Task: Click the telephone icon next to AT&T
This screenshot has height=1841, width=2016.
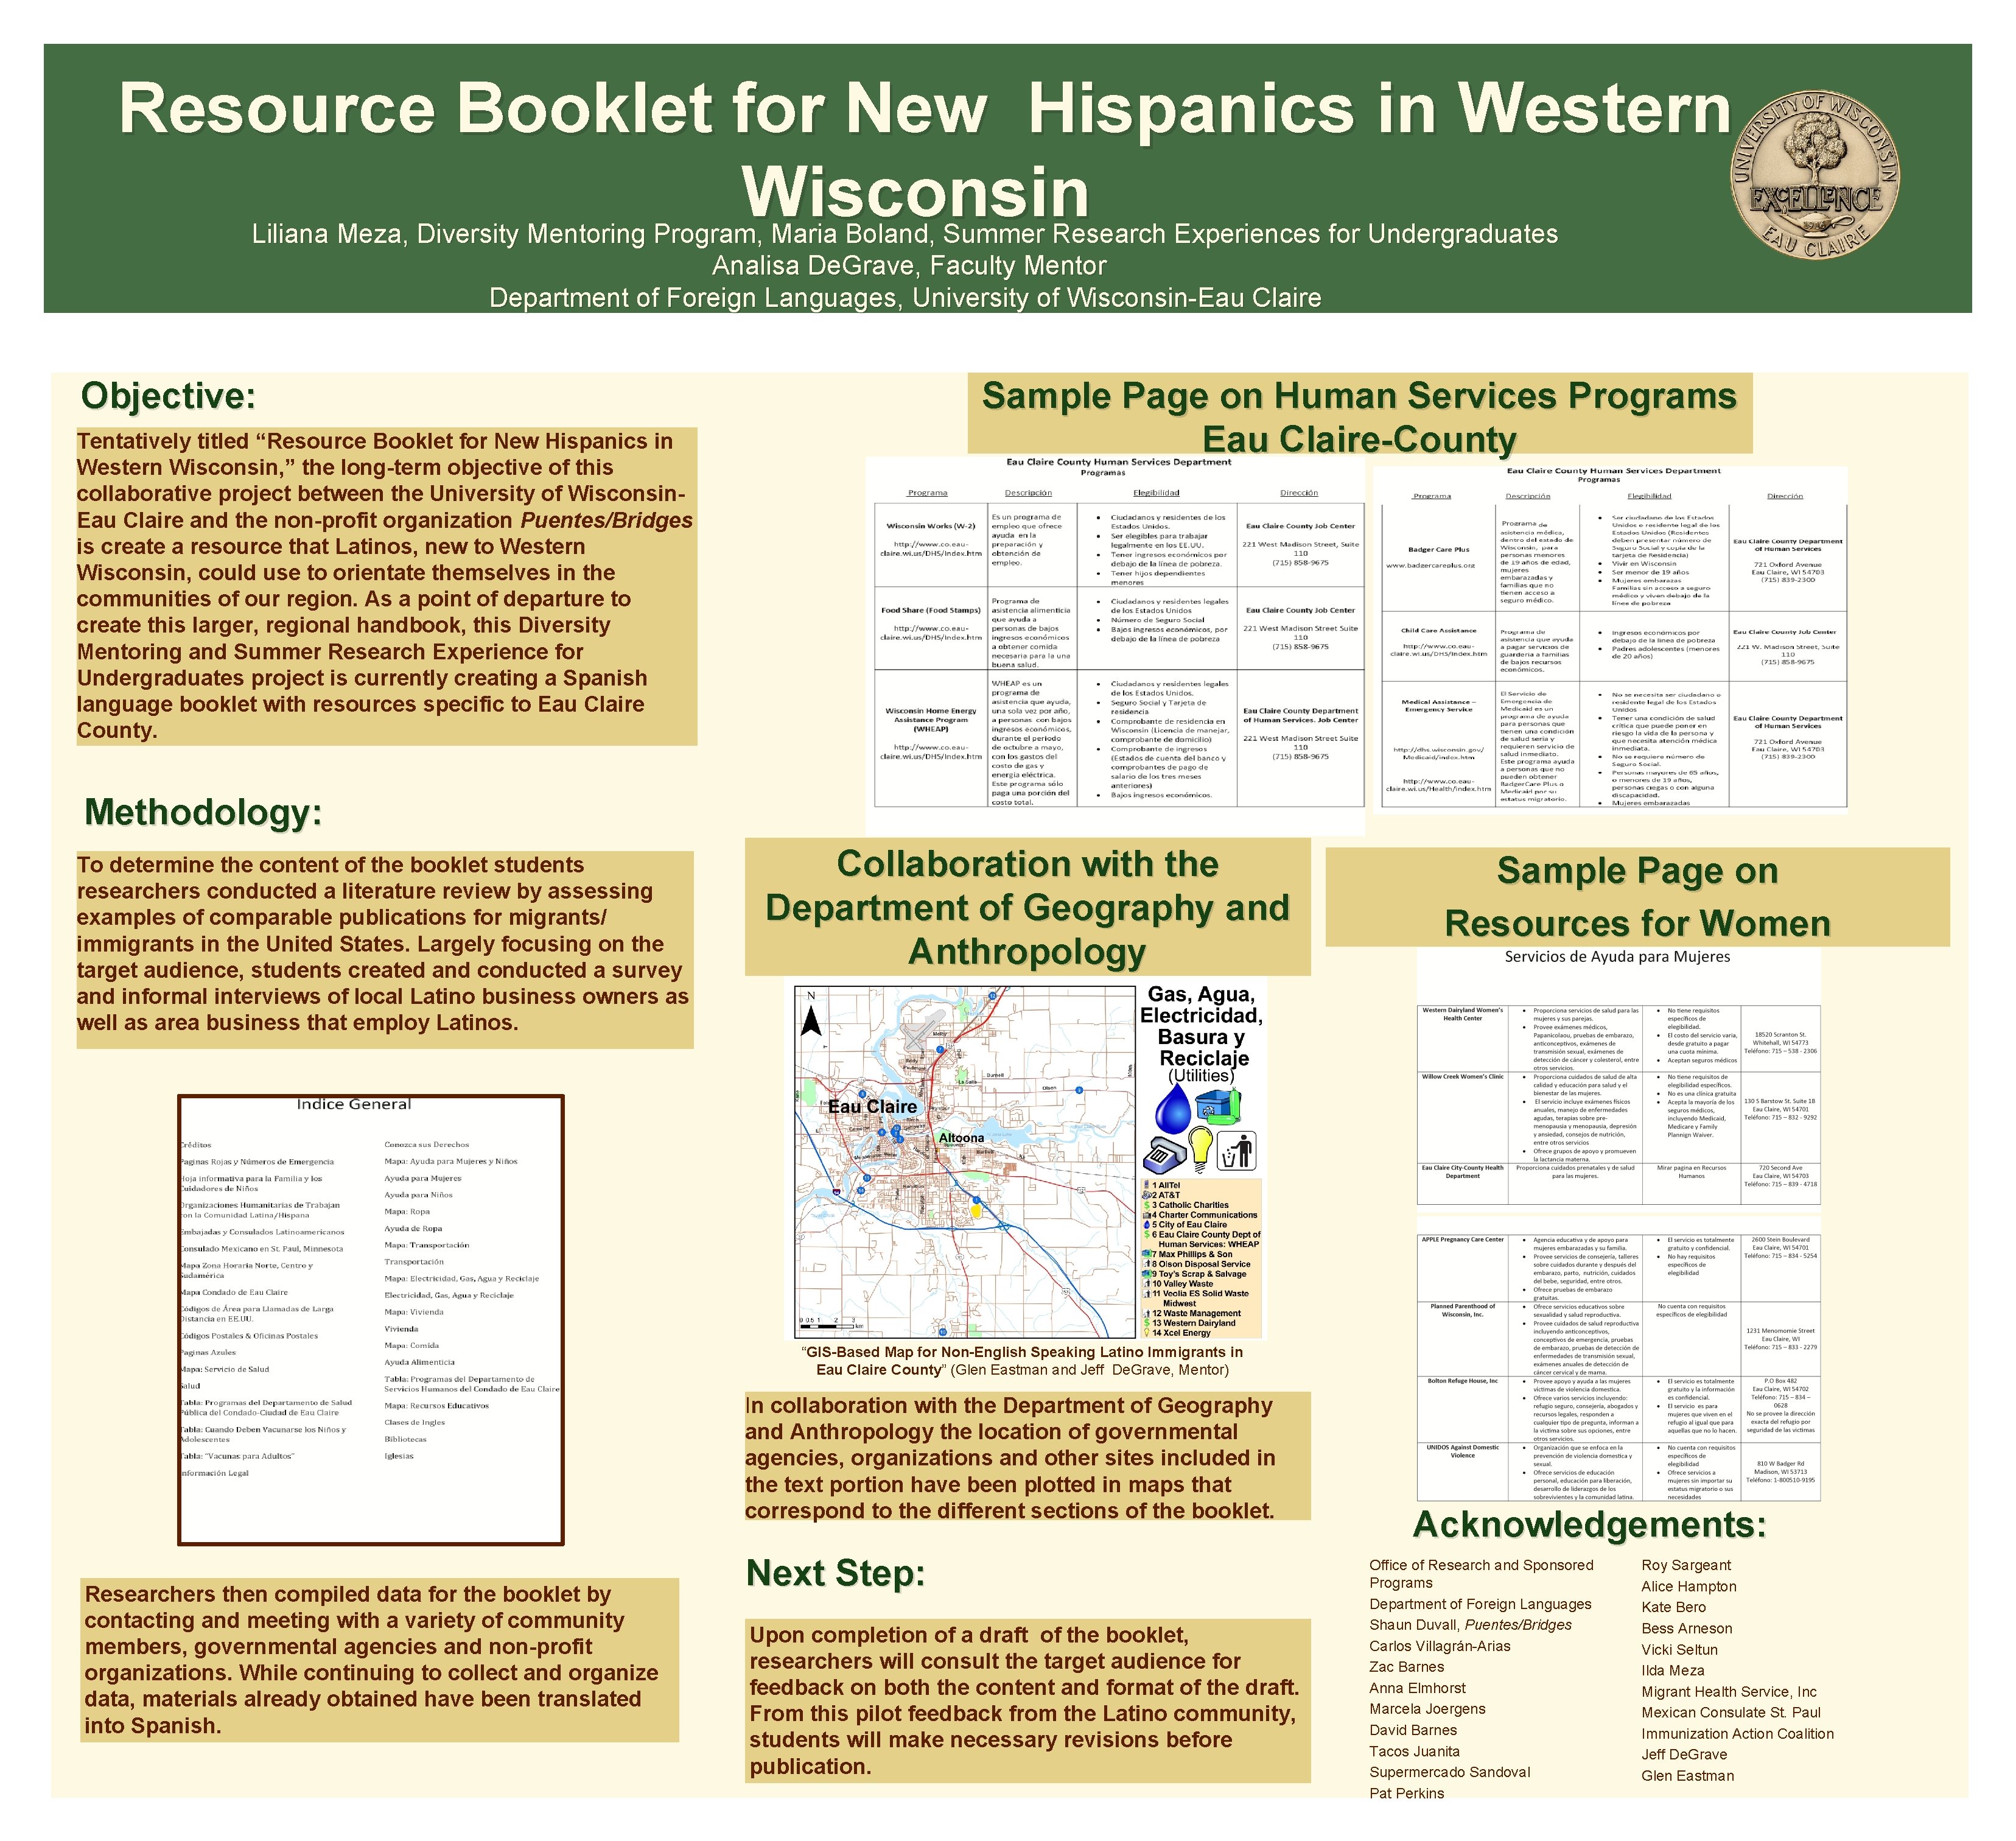Action: tap(1147, 1195)
